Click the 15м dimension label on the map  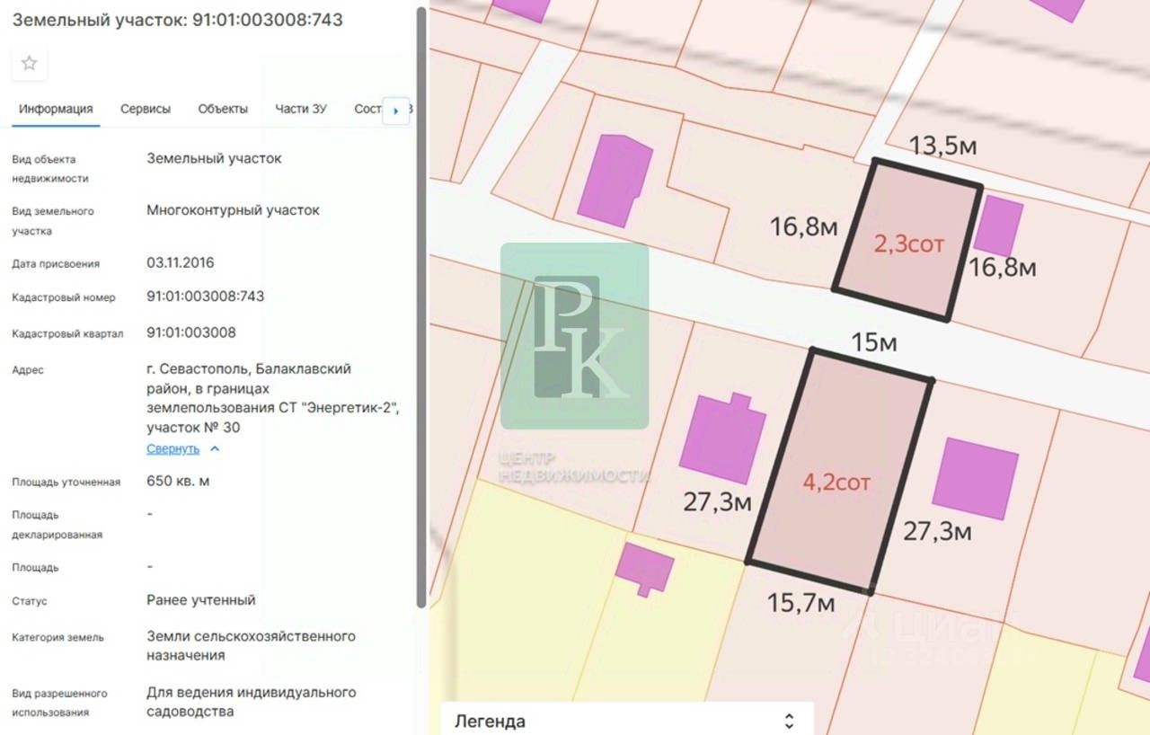(x=874, y=342)
